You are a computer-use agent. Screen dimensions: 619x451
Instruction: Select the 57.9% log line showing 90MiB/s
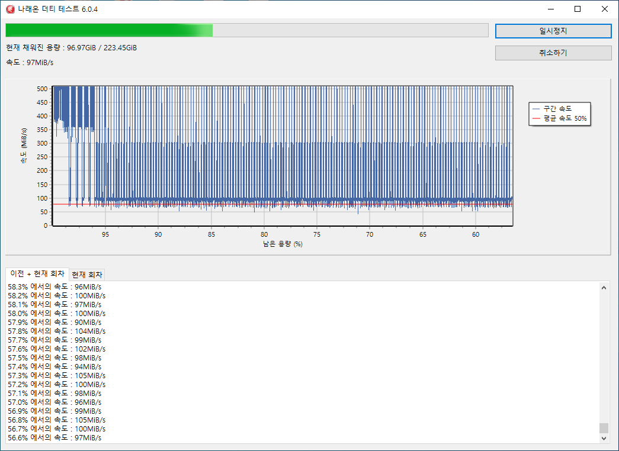(54, 323)
